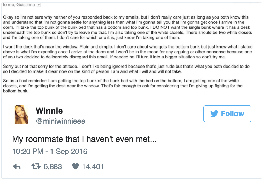
Task: Click the "to me" recipient text
Action: 8,5
